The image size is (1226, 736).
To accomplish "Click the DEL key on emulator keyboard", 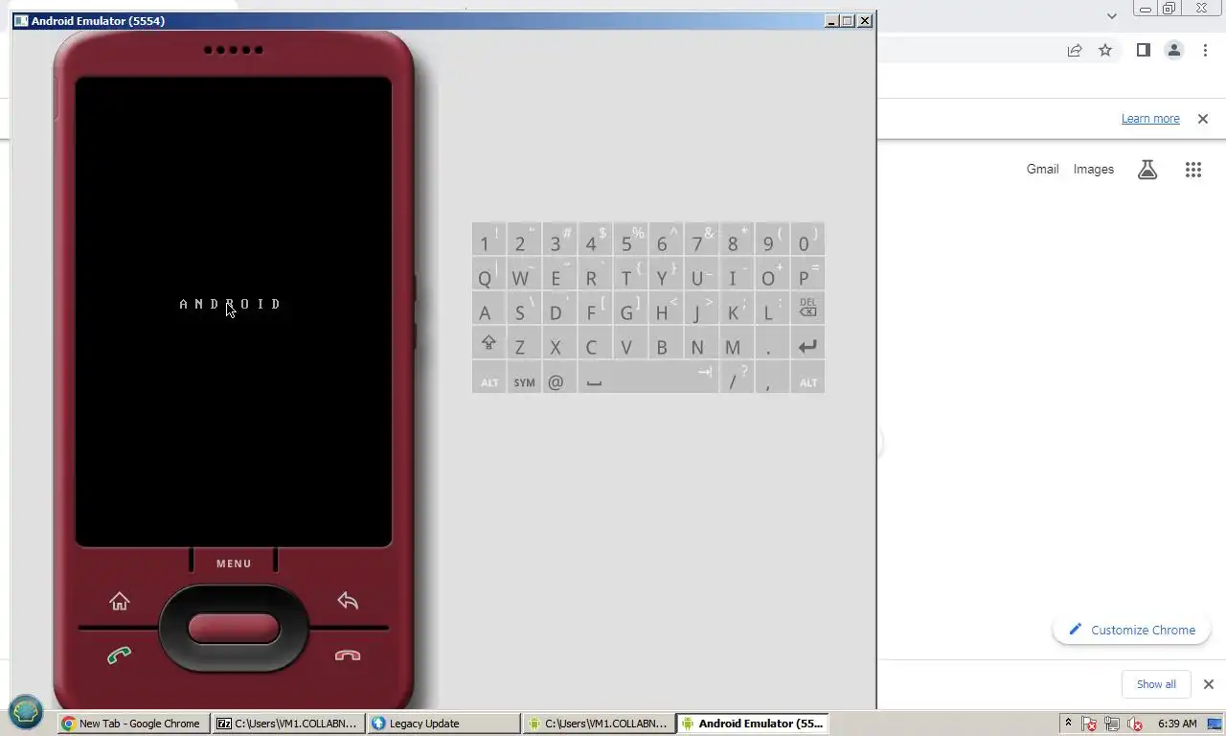I will [x=807, y=309].
